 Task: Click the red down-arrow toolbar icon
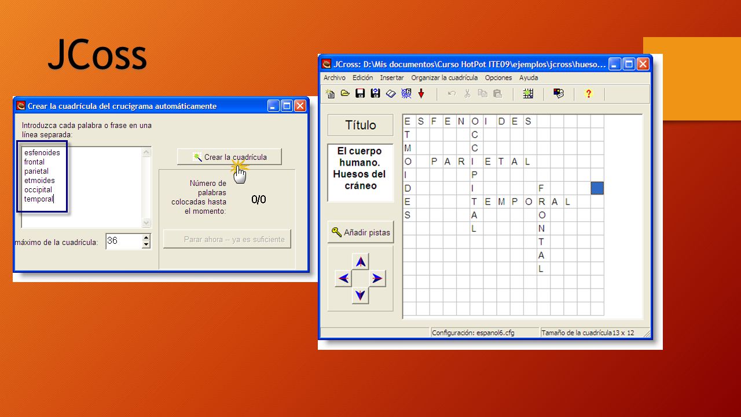(x=421, y=93)
